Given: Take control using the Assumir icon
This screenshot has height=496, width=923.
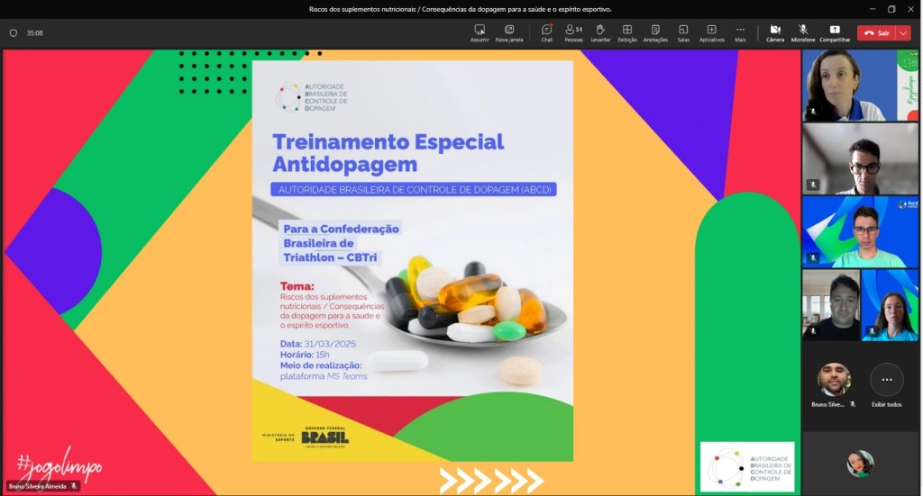Looking at the screenshot, I should [x=480, y=32].
